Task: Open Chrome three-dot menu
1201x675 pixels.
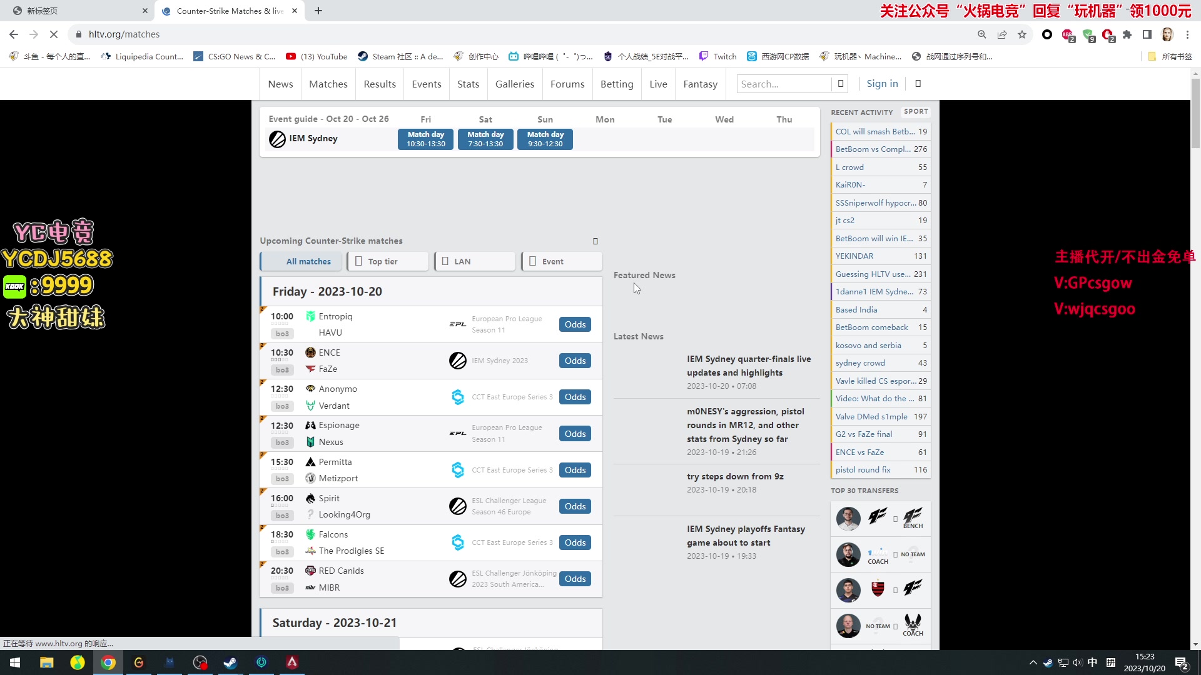Action: pos(1187,34)
